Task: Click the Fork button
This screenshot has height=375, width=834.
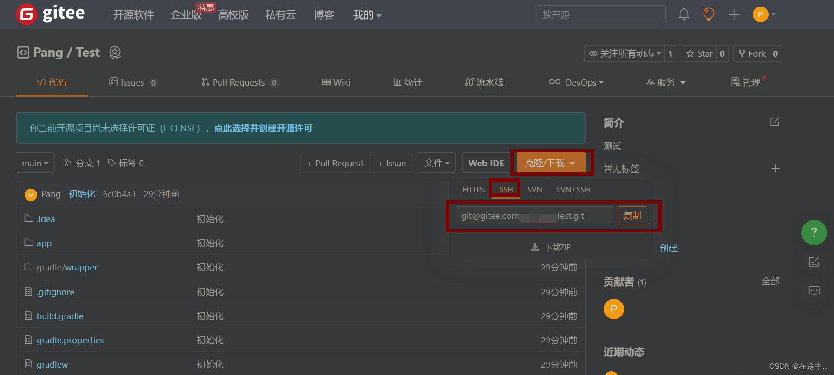Action: [752, 53]
